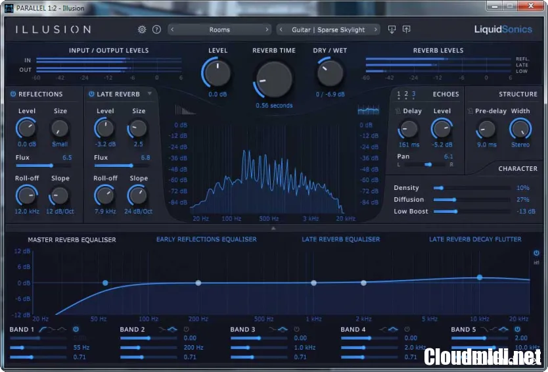Toggle the Reflections section power button
Viewport: 548px width, 372px height.
(x=13, y=94)
